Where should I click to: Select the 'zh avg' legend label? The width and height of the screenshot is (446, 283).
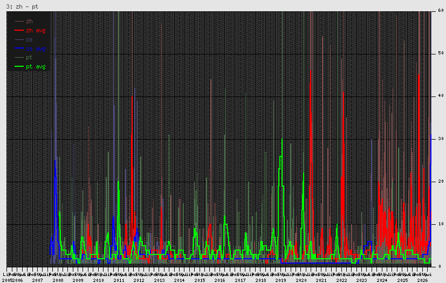36,30
